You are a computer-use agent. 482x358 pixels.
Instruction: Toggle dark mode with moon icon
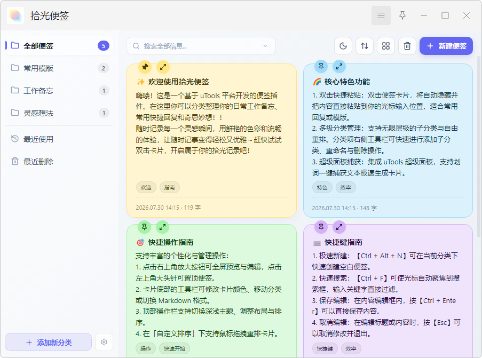343,46
